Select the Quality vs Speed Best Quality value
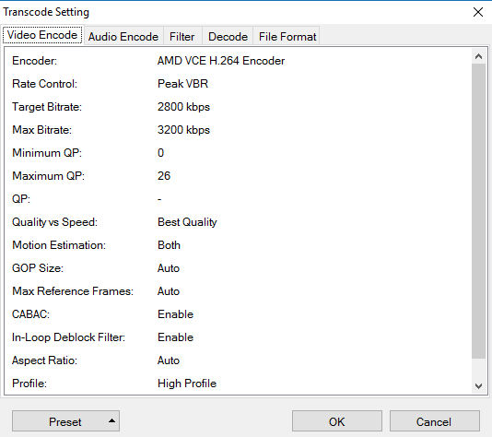The width and height of the screenshot is (492, 437). [187, 222]
